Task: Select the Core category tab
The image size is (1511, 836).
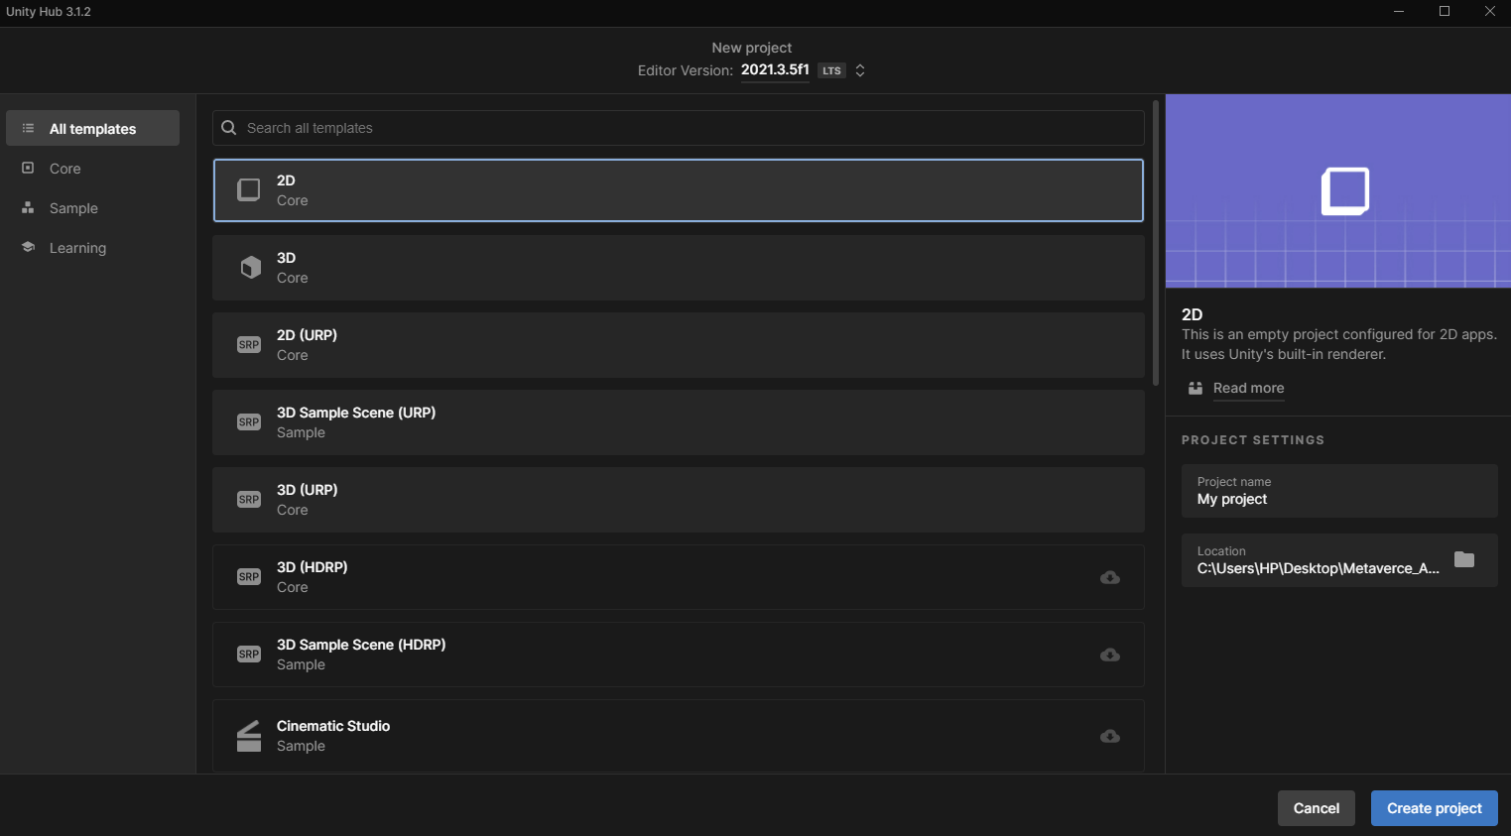Action: point(92,168)
